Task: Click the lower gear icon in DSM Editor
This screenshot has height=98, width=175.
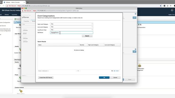Action: [135, 49]
